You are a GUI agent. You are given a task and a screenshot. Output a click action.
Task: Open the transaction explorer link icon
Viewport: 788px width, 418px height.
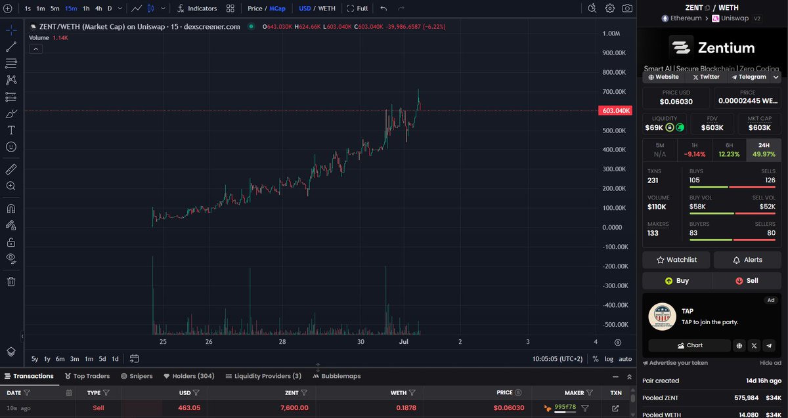coord(615,408)
